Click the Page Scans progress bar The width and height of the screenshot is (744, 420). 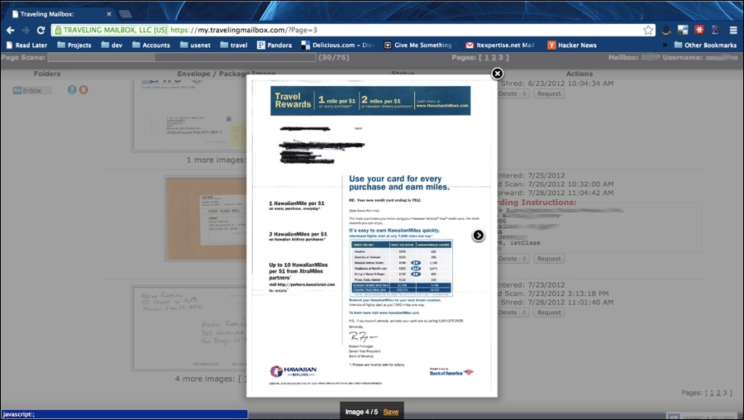182,57
